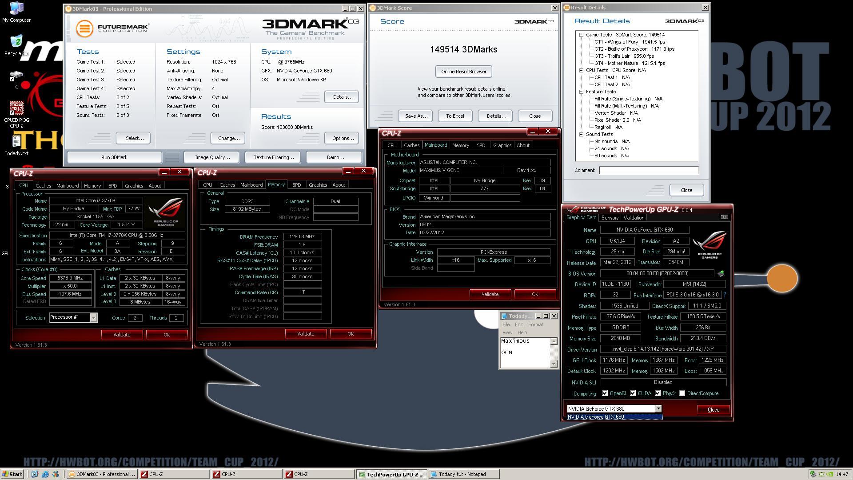Open the Caches tab in CPU-Z CPU window

pyautogui.click(x=44, y=186)
